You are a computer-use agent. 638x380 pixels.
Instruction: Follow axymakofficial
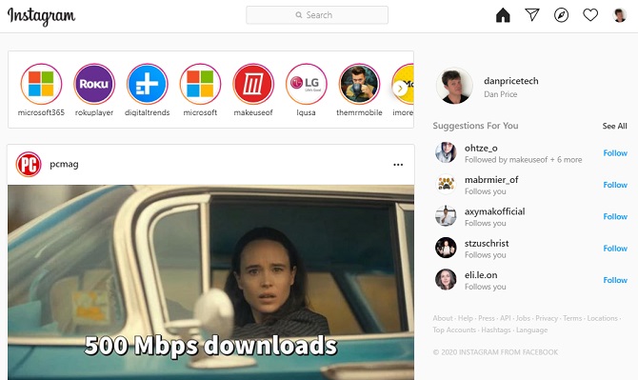(x=615, y=216)
